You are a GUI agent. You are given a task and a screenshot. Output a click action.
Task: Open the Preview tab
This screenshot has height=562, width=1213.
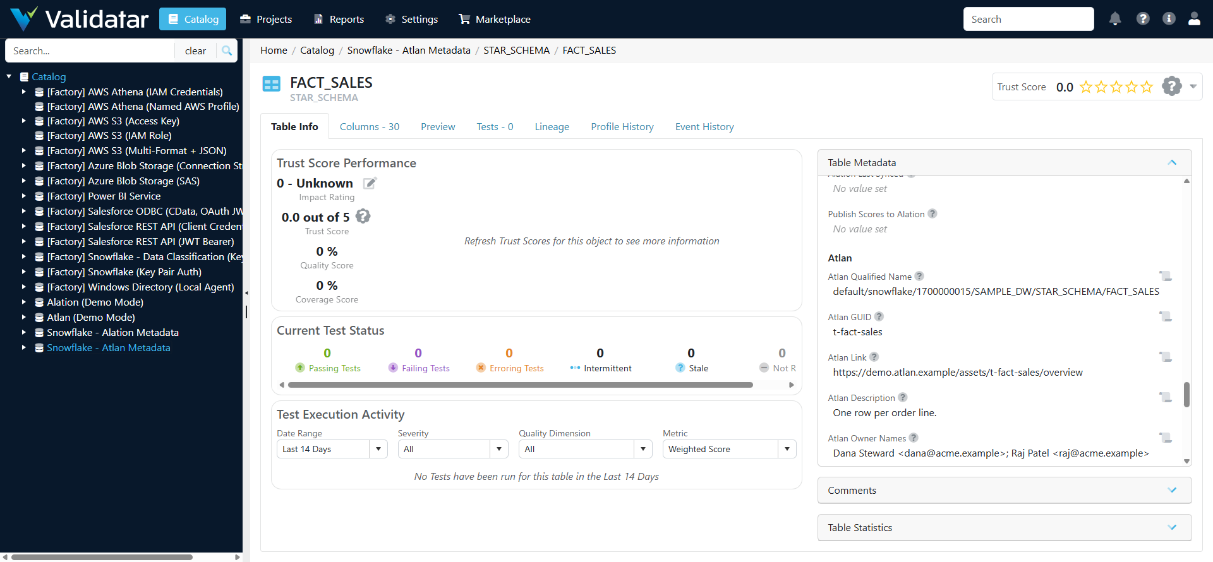[x=438, y=126]
